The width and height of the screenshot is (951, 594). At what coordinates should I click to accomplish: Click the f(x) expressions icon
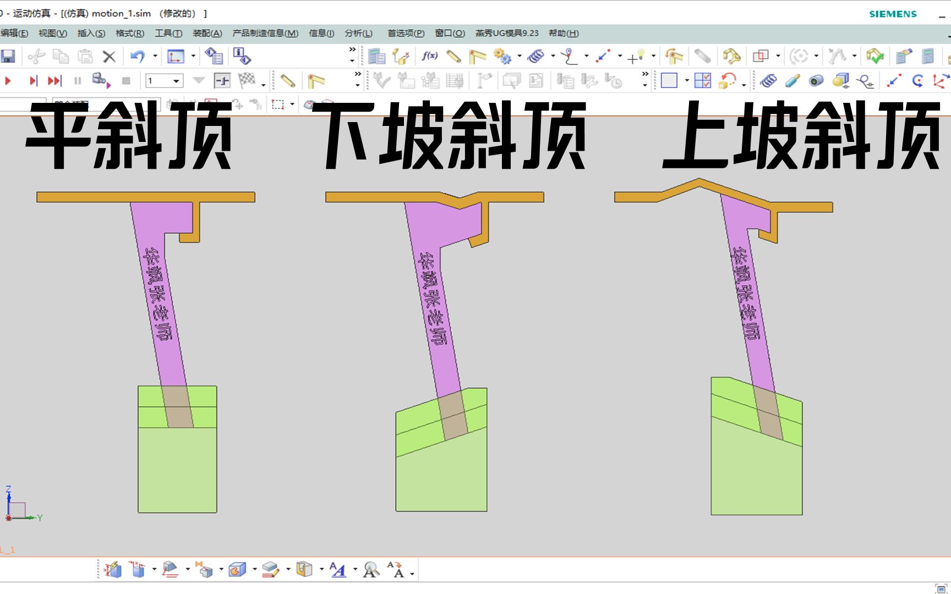click(429, 56)
